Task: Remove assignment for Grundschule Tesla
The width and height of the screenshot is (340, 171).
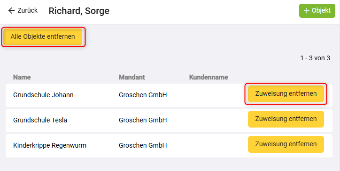Action: [x=286, y=119]
